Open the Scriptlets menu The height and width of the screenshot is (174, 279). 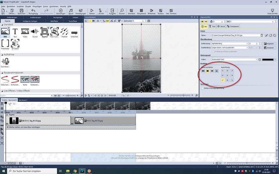pos(20,6)
